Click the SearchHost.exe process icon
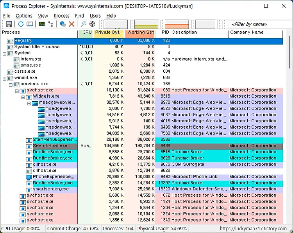The width and height of the screenshot is (293, 233). pos(29,146)
